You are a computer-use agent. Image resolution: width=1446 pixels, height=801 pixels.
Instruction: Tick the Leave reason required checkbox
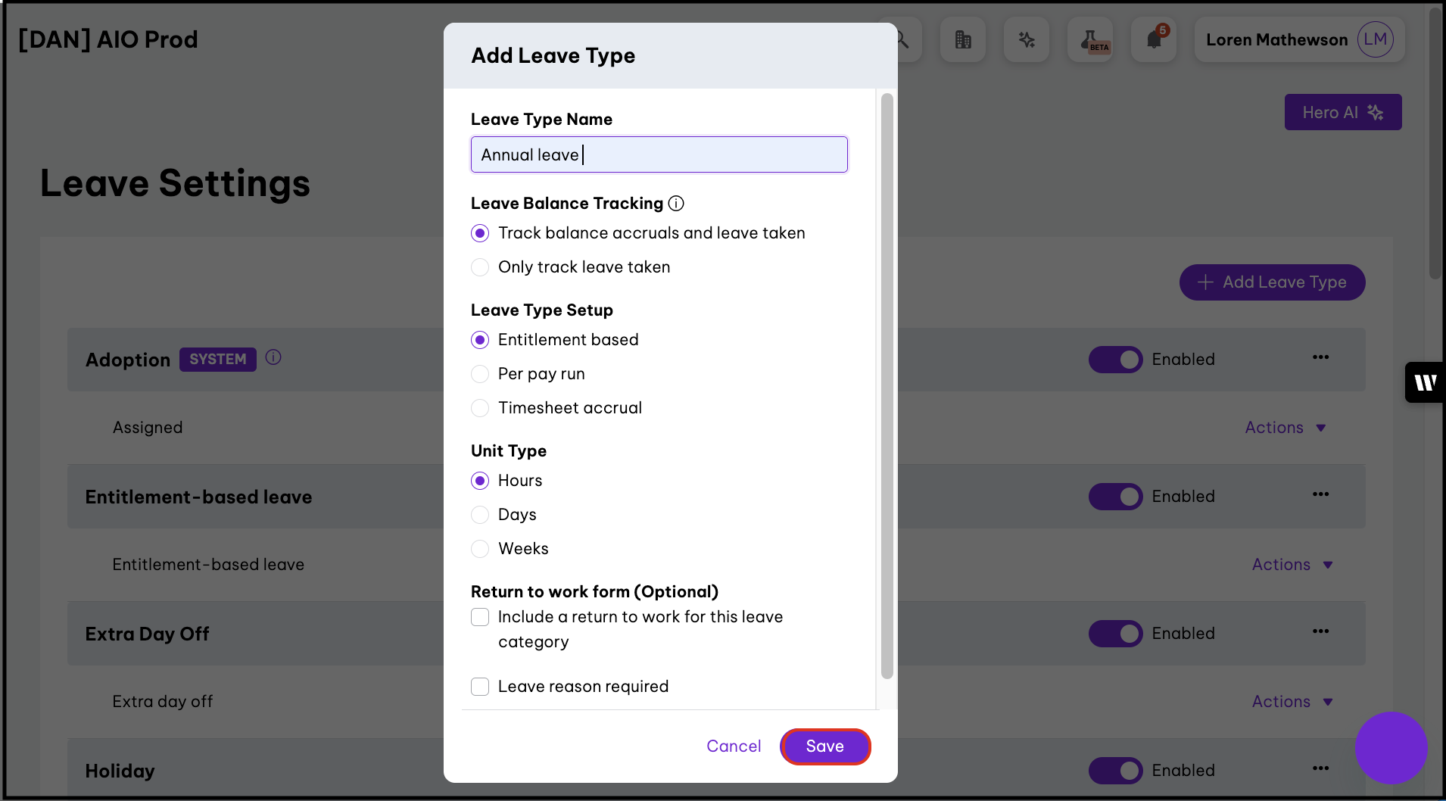[480, 687]
